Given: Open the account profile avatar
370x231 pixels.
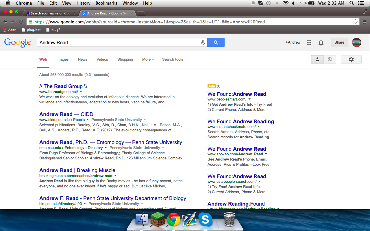Looking at the screenshot, I should 357,42.
